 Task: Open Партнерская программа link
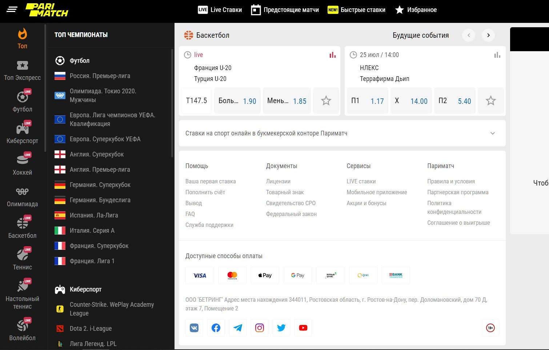[458, 192]
